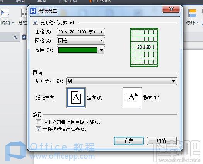Toggle 使用稿纸方式 checkbox

pyautogui.click(x=35, y=22)
